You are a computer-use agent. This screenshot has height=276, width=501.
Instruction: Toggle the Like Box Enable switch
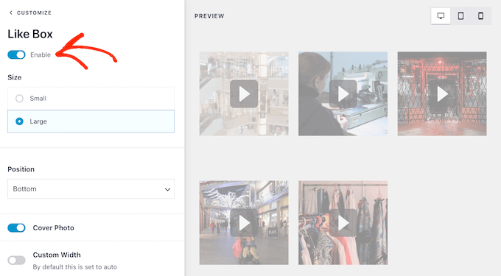pyautogui.click(x=17, y=55)
